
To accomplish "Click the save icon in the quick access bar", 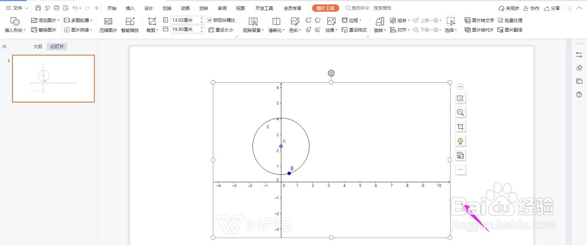I will click(x=38, y=8).
